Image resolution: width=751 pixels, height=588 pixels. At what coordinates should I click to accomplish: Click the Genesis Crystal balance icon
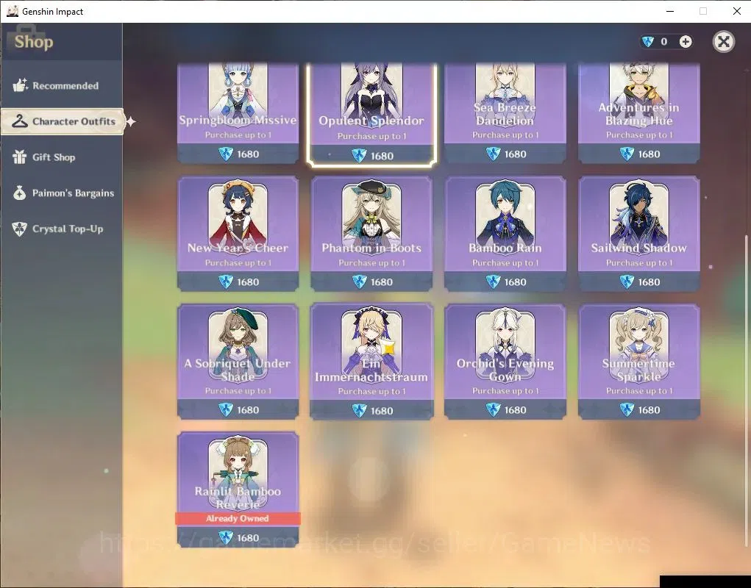point(648,42)
